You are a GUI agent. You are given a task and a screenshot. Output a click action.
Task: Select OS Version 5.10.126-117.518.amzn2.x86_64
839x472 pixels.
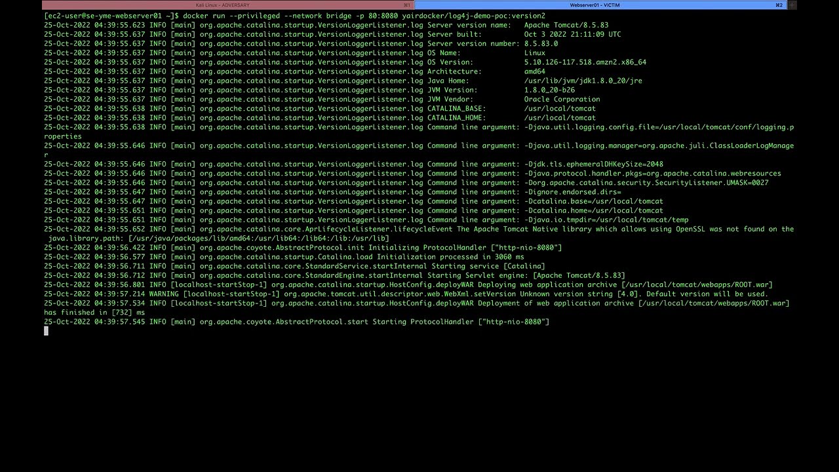point(585,62)
